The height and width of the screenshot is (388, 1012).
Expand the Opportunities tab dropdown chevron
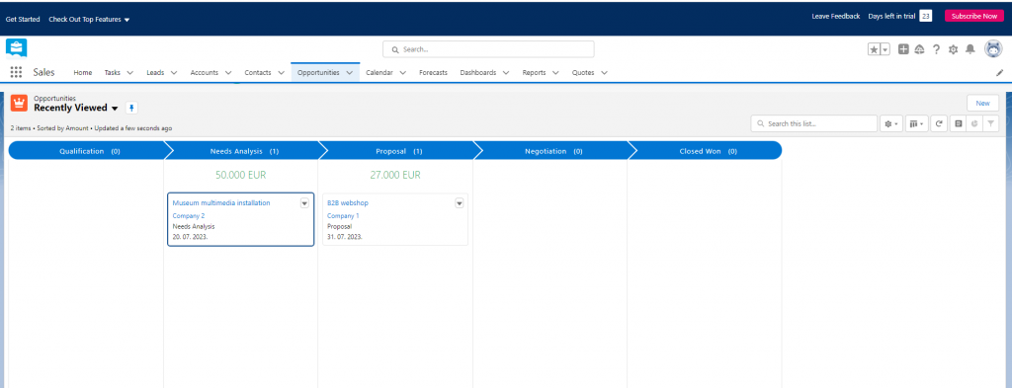point(349,73)
